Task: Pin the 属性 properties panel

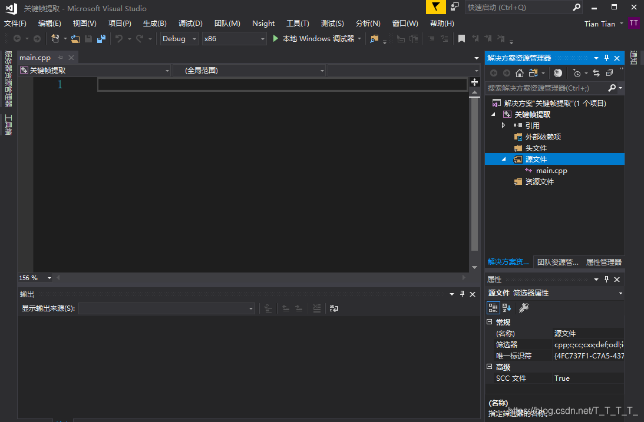Action: click(x=607, y=280)
